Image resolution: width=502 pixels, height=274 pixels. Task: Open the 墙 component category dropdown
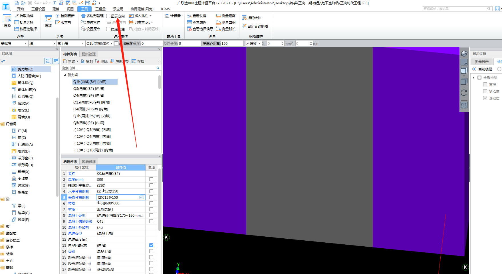point(42,43)
